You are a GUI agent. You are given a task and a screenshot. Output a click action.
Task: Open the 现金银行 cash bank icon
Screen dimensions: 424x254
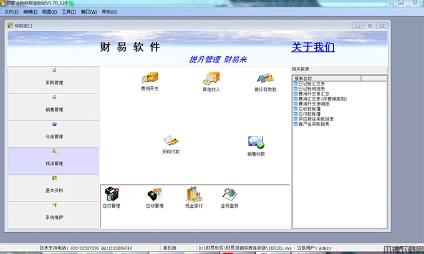(x=194, y=195)
